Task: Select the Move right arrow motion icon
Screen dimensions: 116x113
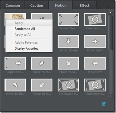Action: [x=95, y=41]
